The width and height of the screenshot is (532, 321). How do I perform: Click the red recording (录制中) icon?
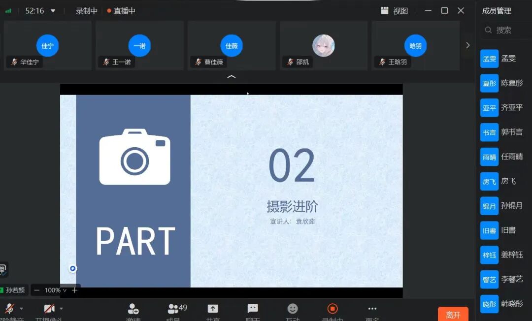click(x=332, y=309)
